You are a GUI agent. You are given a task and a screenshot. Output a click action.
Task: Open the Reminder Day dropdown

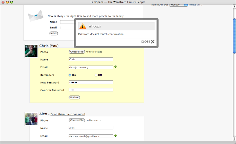click(179, 5)
